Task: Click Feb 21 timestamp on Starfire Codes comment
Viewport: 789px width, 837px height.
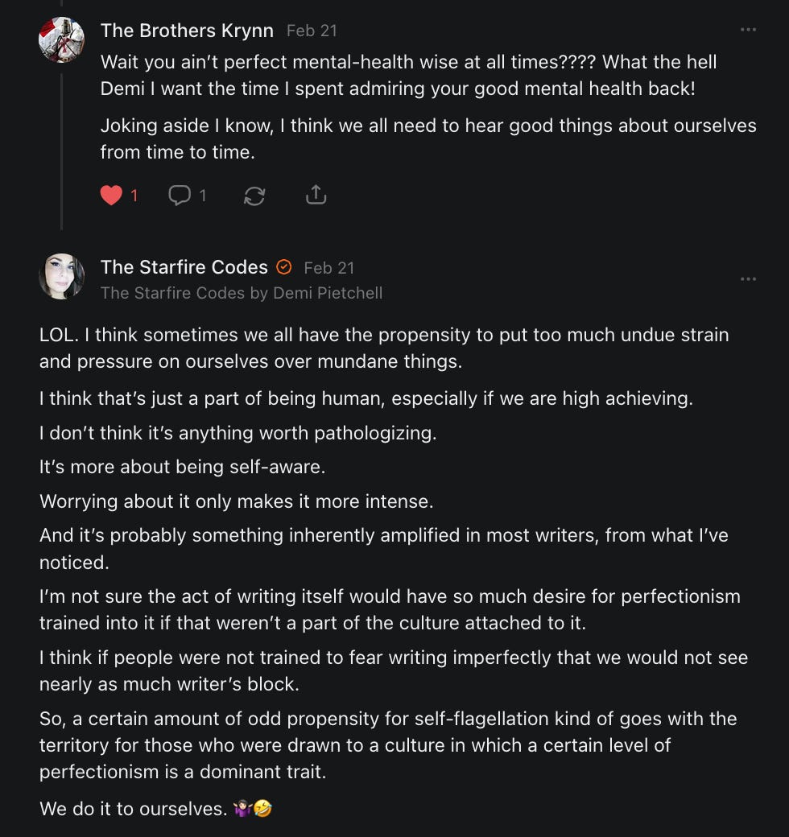Action: (x=328, y=267)
